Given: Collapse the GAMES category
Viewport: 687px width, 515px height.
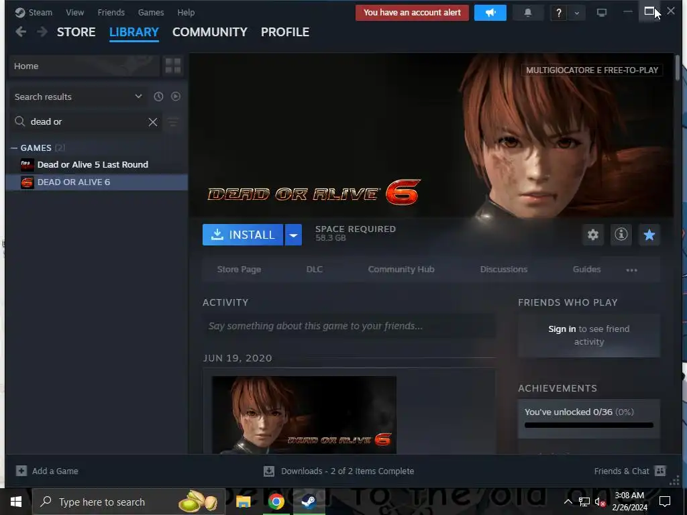Looking at the screenshot, I should pyautogui.click(x=14, y=148).
